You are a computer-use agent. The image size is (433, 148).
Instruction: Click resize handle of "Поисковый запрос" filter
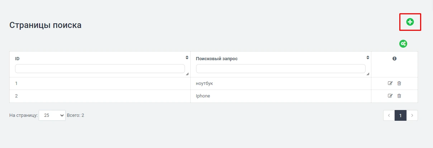click(367, 74)
